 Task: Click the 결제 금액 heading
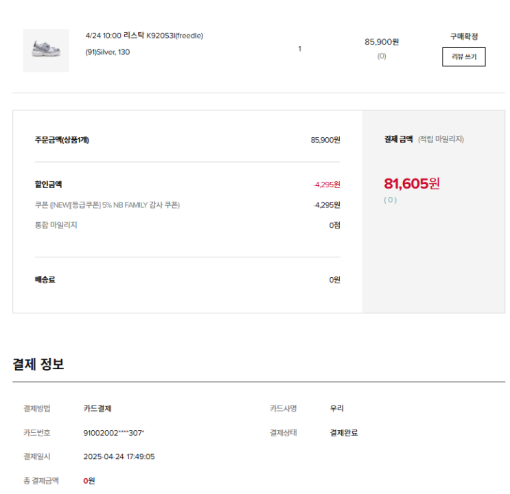point(398,139)
